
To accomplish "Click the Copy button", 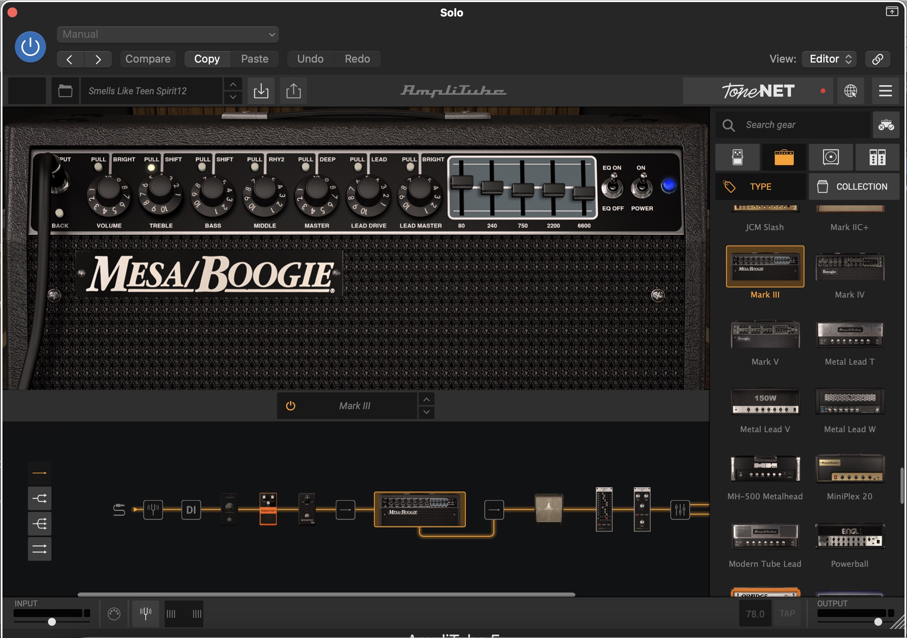I will pos(207,59).
